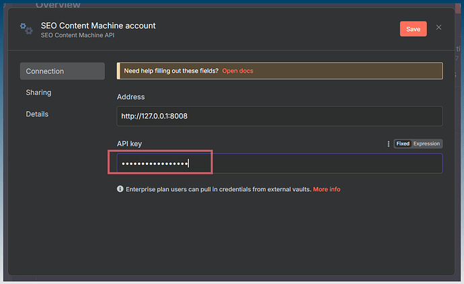The width and height of the screenshot is (464, 284).
Task: Click the gears credential icon
Action: click(x=26, y=29)
